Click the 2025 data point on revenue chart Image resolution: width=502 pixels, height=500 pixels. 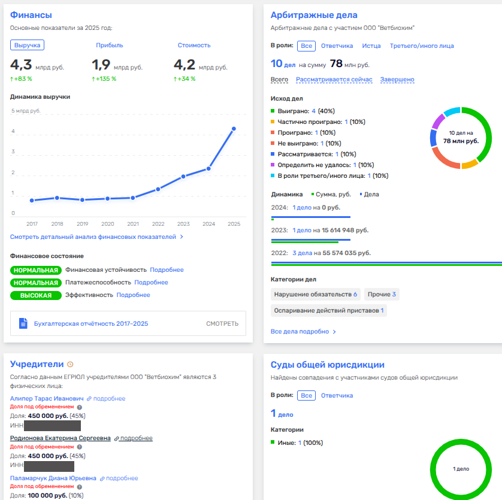pos(234,129)
